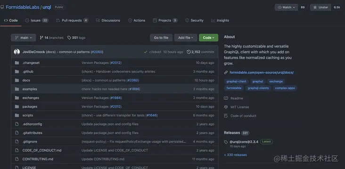The width and height of the screenshot is (345, 169).
Task: Select the graphql-client topic tag
Action: click(236, 82)
